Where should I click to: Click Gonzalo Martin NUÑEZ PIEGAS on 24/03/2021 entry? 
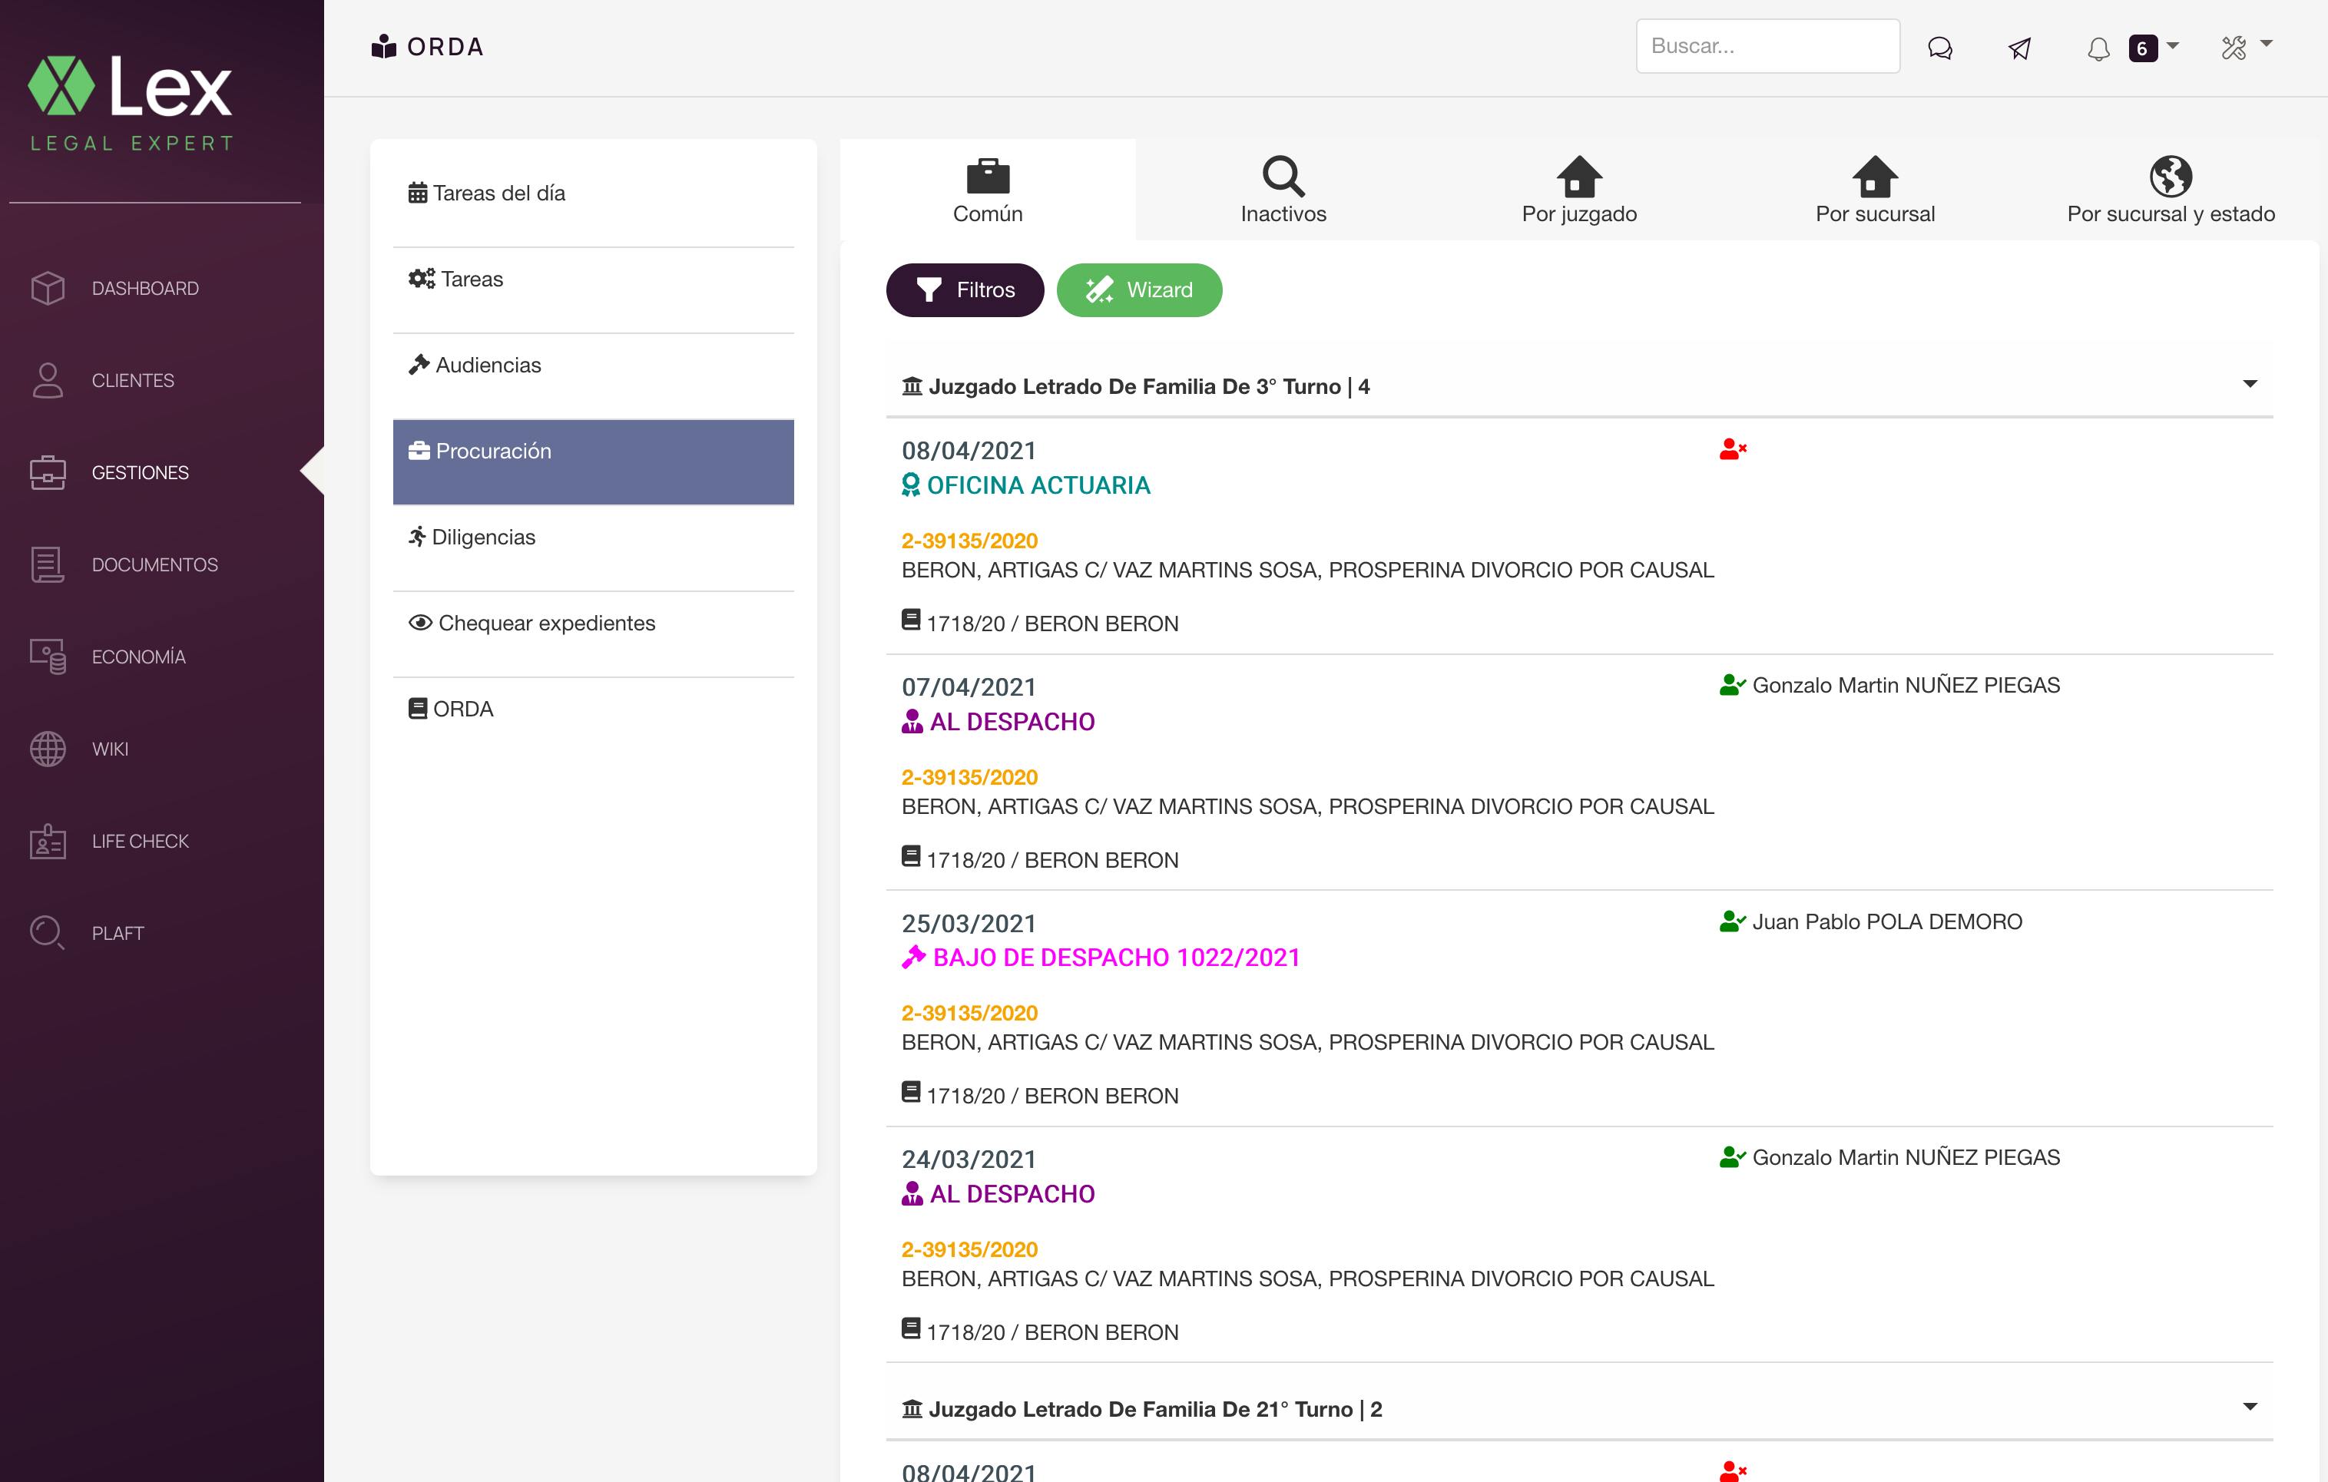[1906, 1157]
